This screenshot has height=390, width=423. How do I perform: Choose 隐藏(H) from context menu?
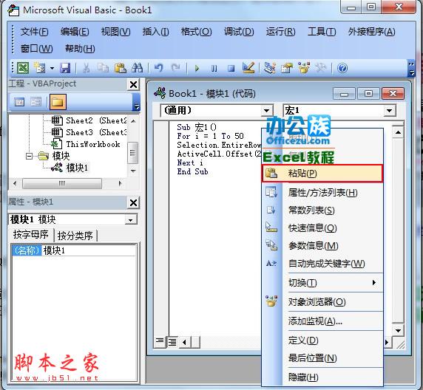(x=322, y=377)
